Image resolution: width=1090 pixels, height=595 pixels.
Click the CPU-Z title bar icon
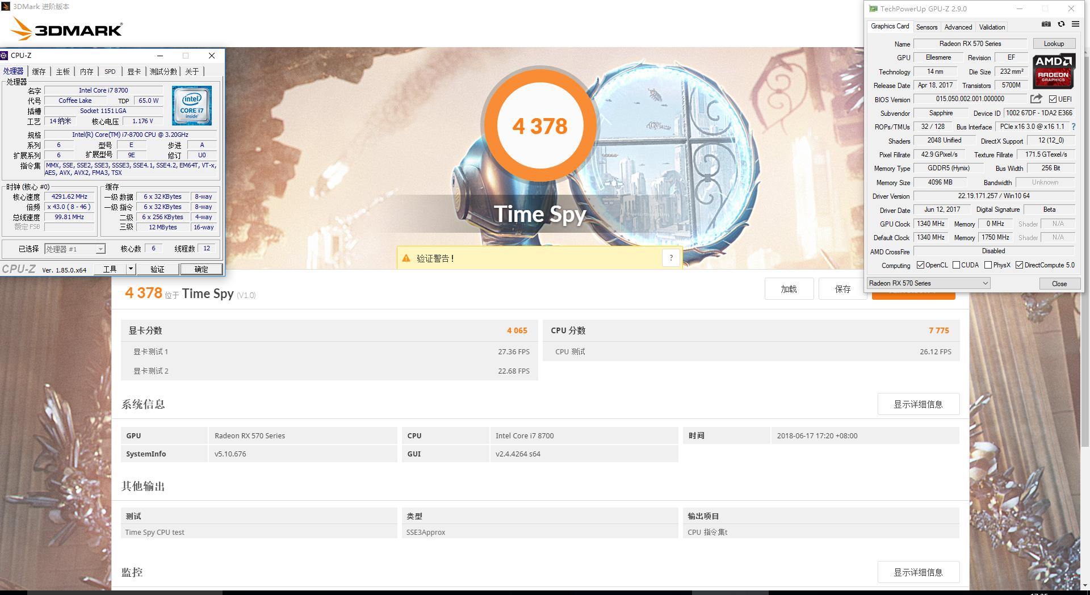(5, 56)
